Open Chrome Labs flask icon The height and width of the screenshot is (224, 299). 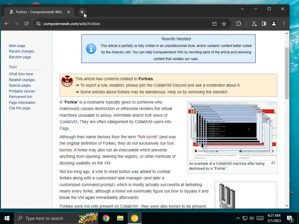pyautogui.click(x=254, y=24)
